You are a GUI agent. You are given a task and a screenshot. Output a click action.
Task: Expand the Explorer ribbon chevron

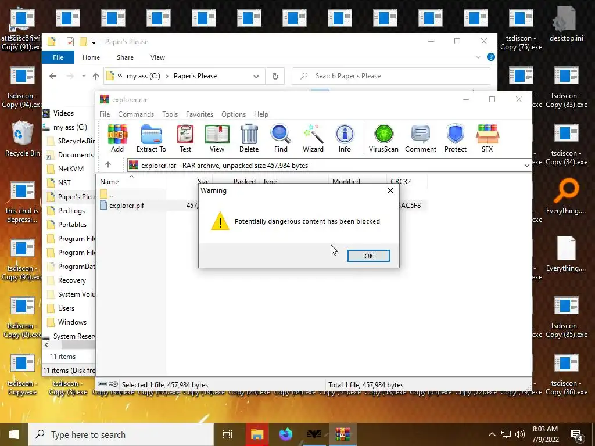click(x=478, y=57)
